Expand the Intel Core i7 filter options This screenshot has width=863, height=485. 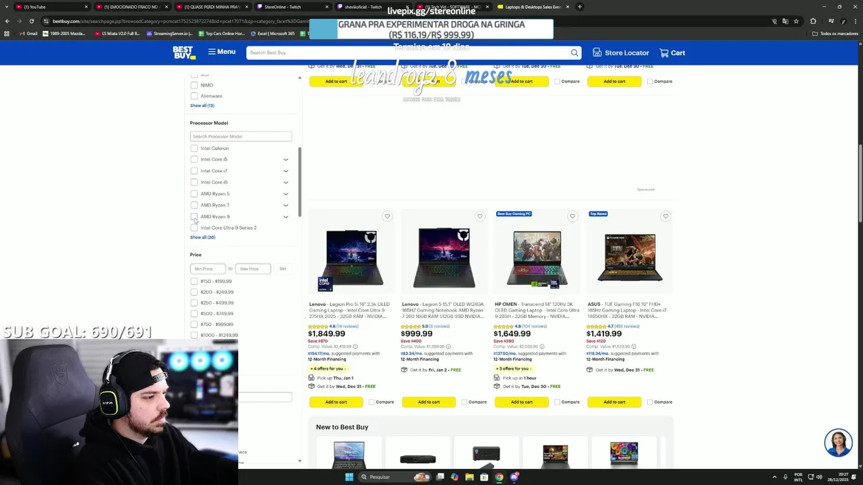click(x=286, y=171)
